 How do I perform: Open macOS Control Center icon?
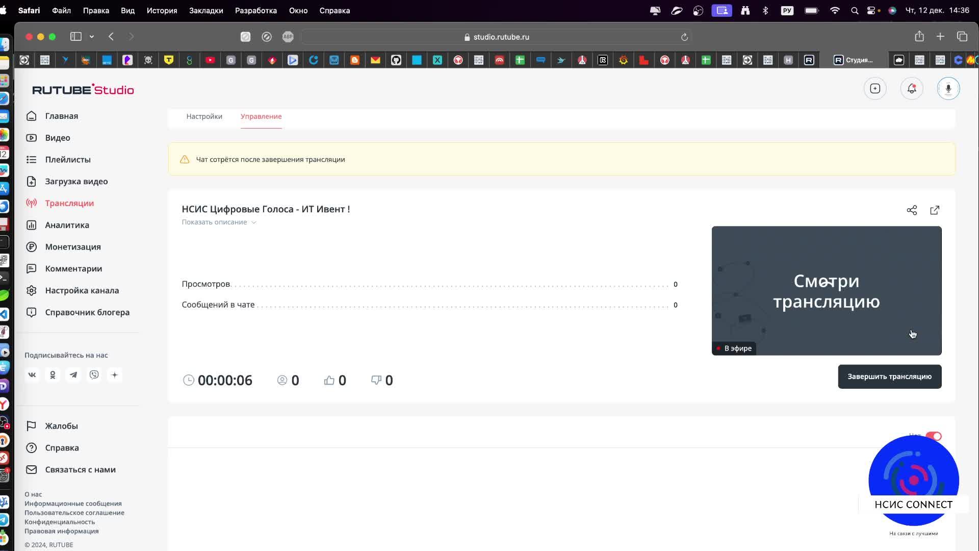point(871,11)
